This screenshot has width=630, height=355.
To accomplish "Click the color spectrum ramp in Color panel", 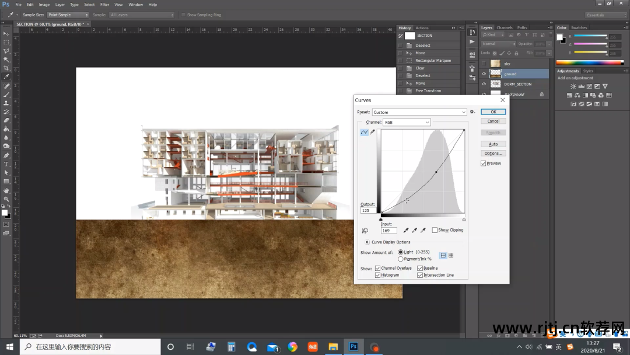I will pyautogui.click(x=589, y=62).
